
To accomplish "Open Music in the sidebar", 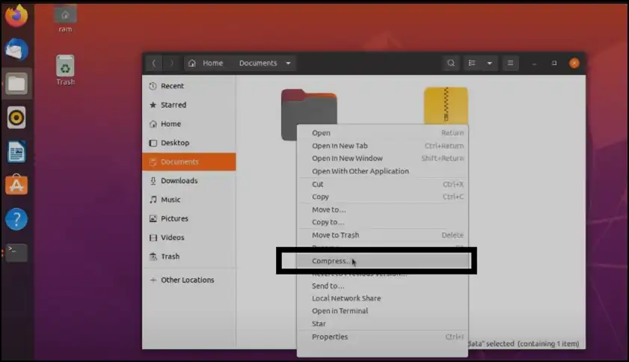I will (189, 200).
